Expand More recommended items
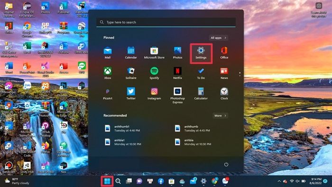The height and width of the screenshot is (187, 332). [220, 116]
